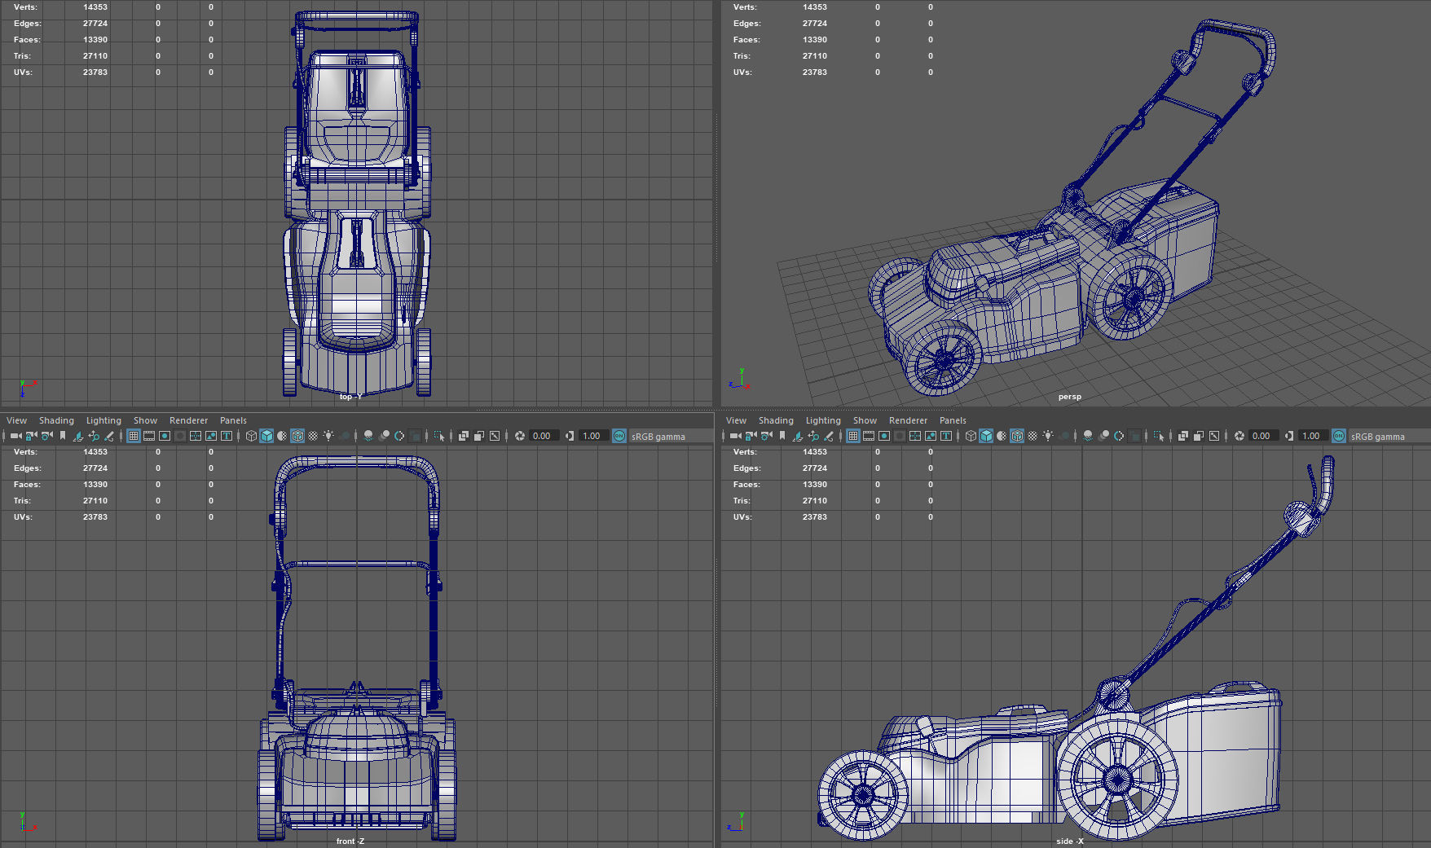This screenshot has width=1431, height=848.
Task: Click Verts count 14353 in top view
Action: click(x=95, y=7)
